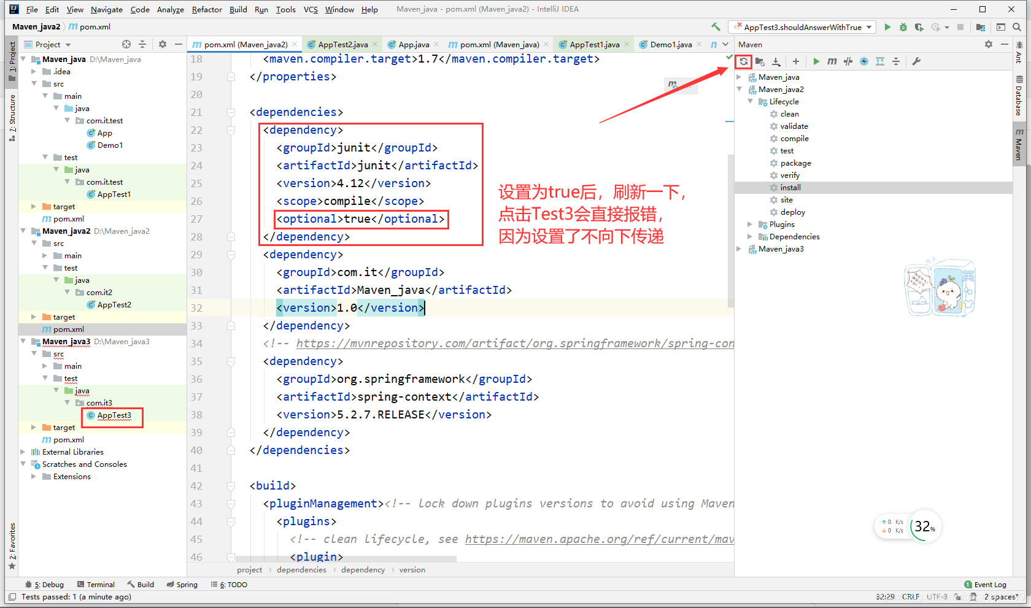This screenshot has width=1031, height=608.
Task: Click Generate Sources and Update Folders icon
Action: tap(760, 61)
